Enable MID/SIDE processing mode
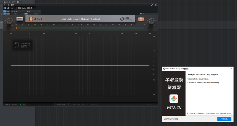This screenshot has width=237, height=126. pyautogui.click(x=79, y=104)
